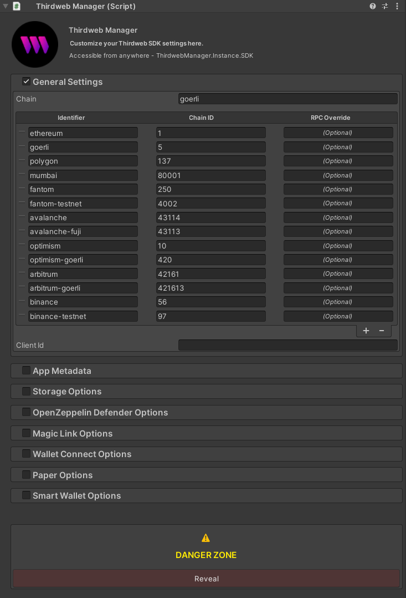Open the component preset selector icon
The image size is (406, 598).
[x=385, y=6]
